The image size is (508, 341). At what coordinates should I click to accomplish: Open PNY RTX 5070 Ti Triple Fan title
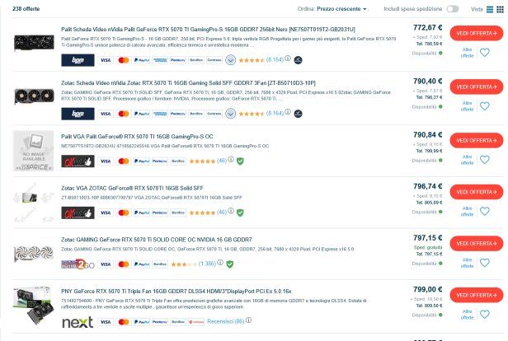[176, 292]
